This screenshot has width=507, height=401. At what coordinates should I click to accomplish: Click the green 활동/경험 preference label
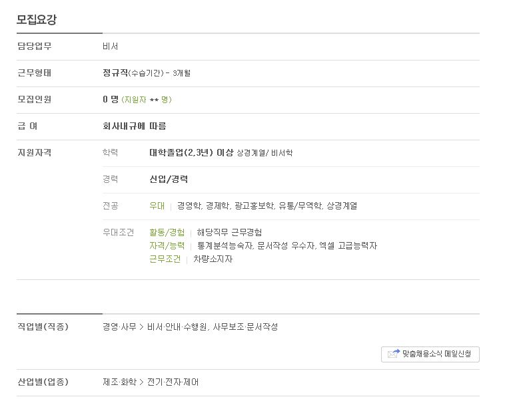[x=167, y=232]
